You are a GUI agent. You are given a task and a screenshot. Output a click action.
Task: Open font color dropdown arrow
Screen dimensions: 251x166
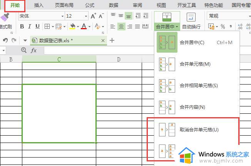tap(89, 27)
